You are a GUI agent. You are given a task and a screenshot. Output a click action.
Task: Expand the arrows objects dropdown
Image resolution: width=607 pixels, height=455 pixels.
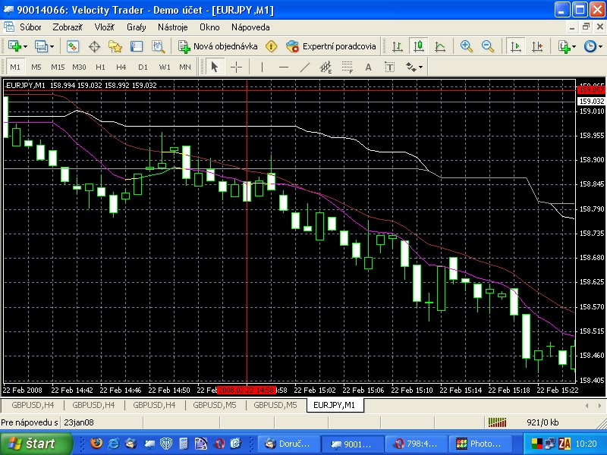[x=420, y=67]
